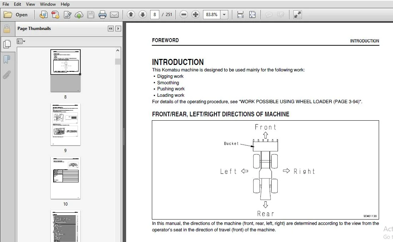Click the thumbnails scrollbar handle

[118, 62]
